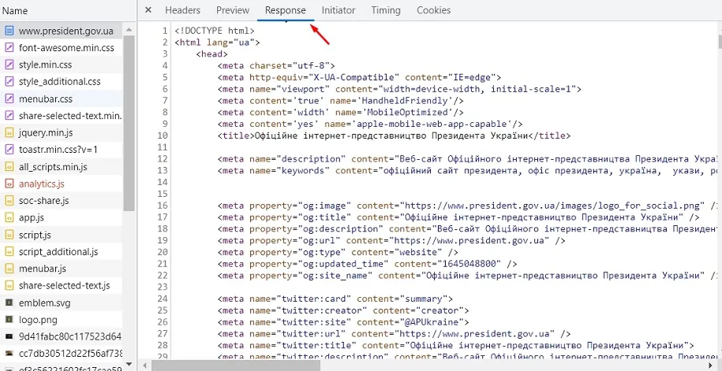The height and width of the screenshot is (371, 722).
Task: Switch to the Preview tab
Action: point(233,10)
